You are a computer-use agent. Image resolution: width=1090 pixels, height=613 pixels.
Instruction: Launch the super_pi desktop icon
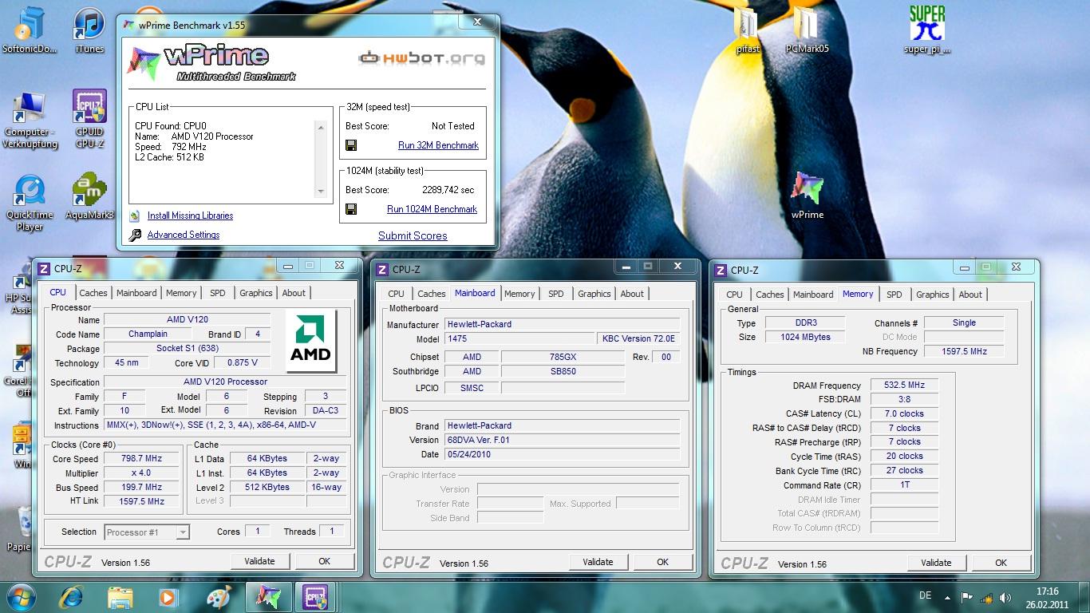click(926, 30)
